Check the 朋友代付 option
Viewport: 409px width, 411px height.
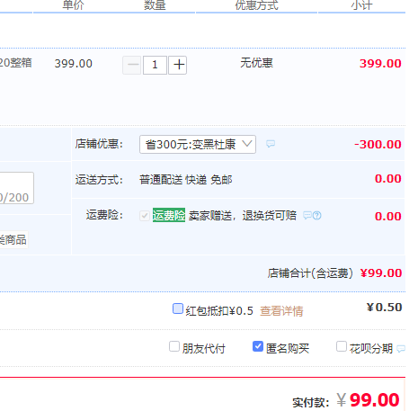pos(174,346)
